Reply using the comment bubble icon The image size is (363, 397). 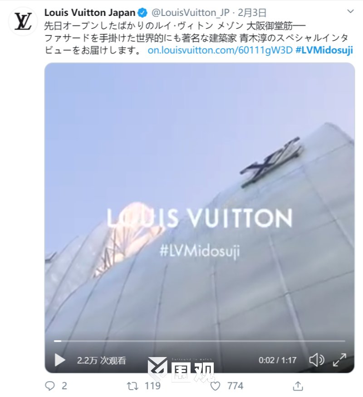tap(50, 386)
